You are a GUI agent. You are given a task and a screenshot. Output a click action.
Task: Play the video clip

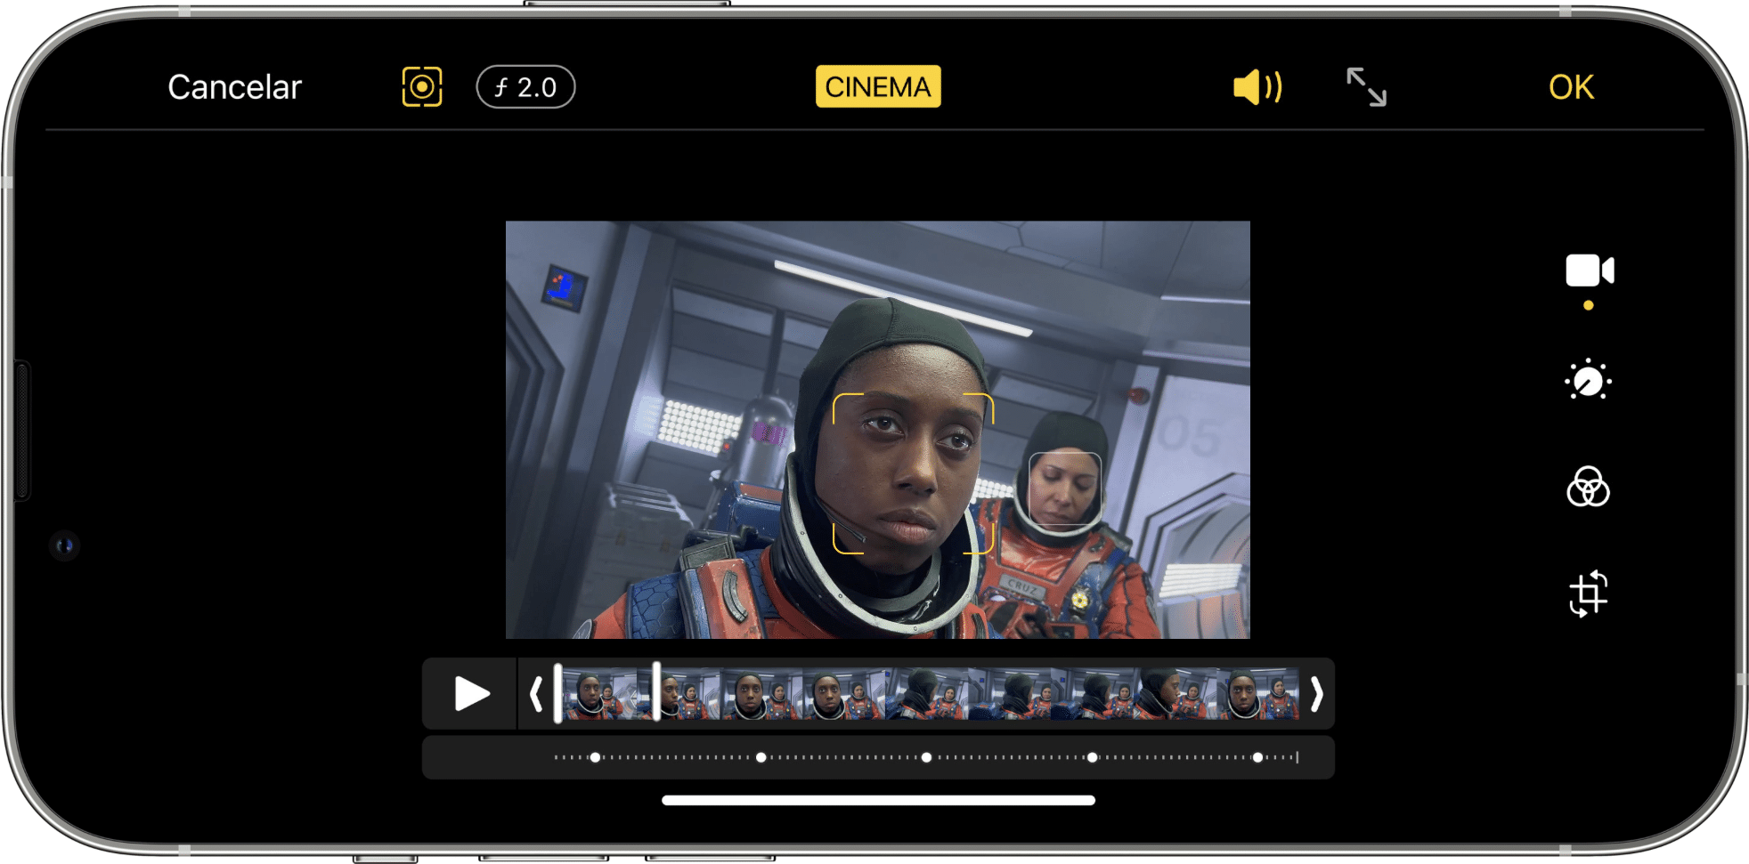[472, 694]
